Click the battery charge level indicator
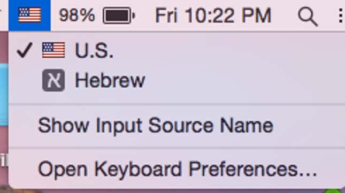Viewport: 345px width, 193px height. [x=117, y=16]
